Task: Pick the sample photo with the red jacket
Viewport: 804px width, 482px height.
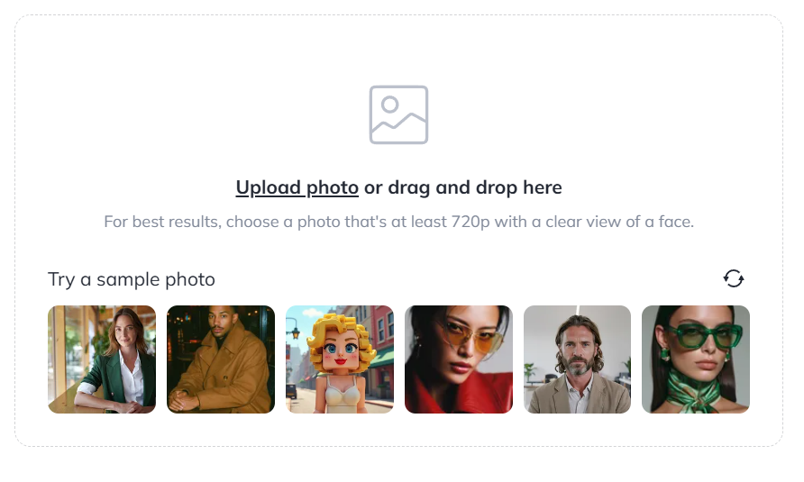Action: [459, 359]
